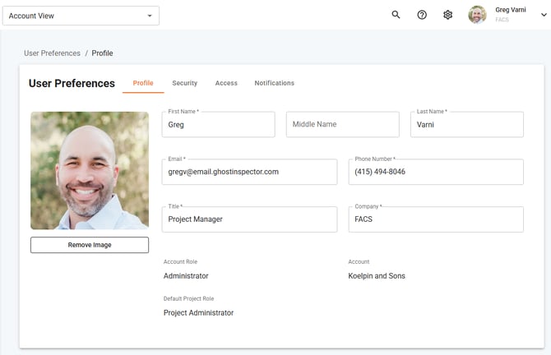Focus the Last Name field
The height and width of the screenshot is (355, 551).
tap(467, 125)
